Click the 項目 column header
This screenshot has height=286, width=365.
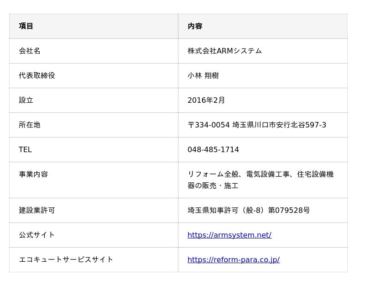(94, 26)
